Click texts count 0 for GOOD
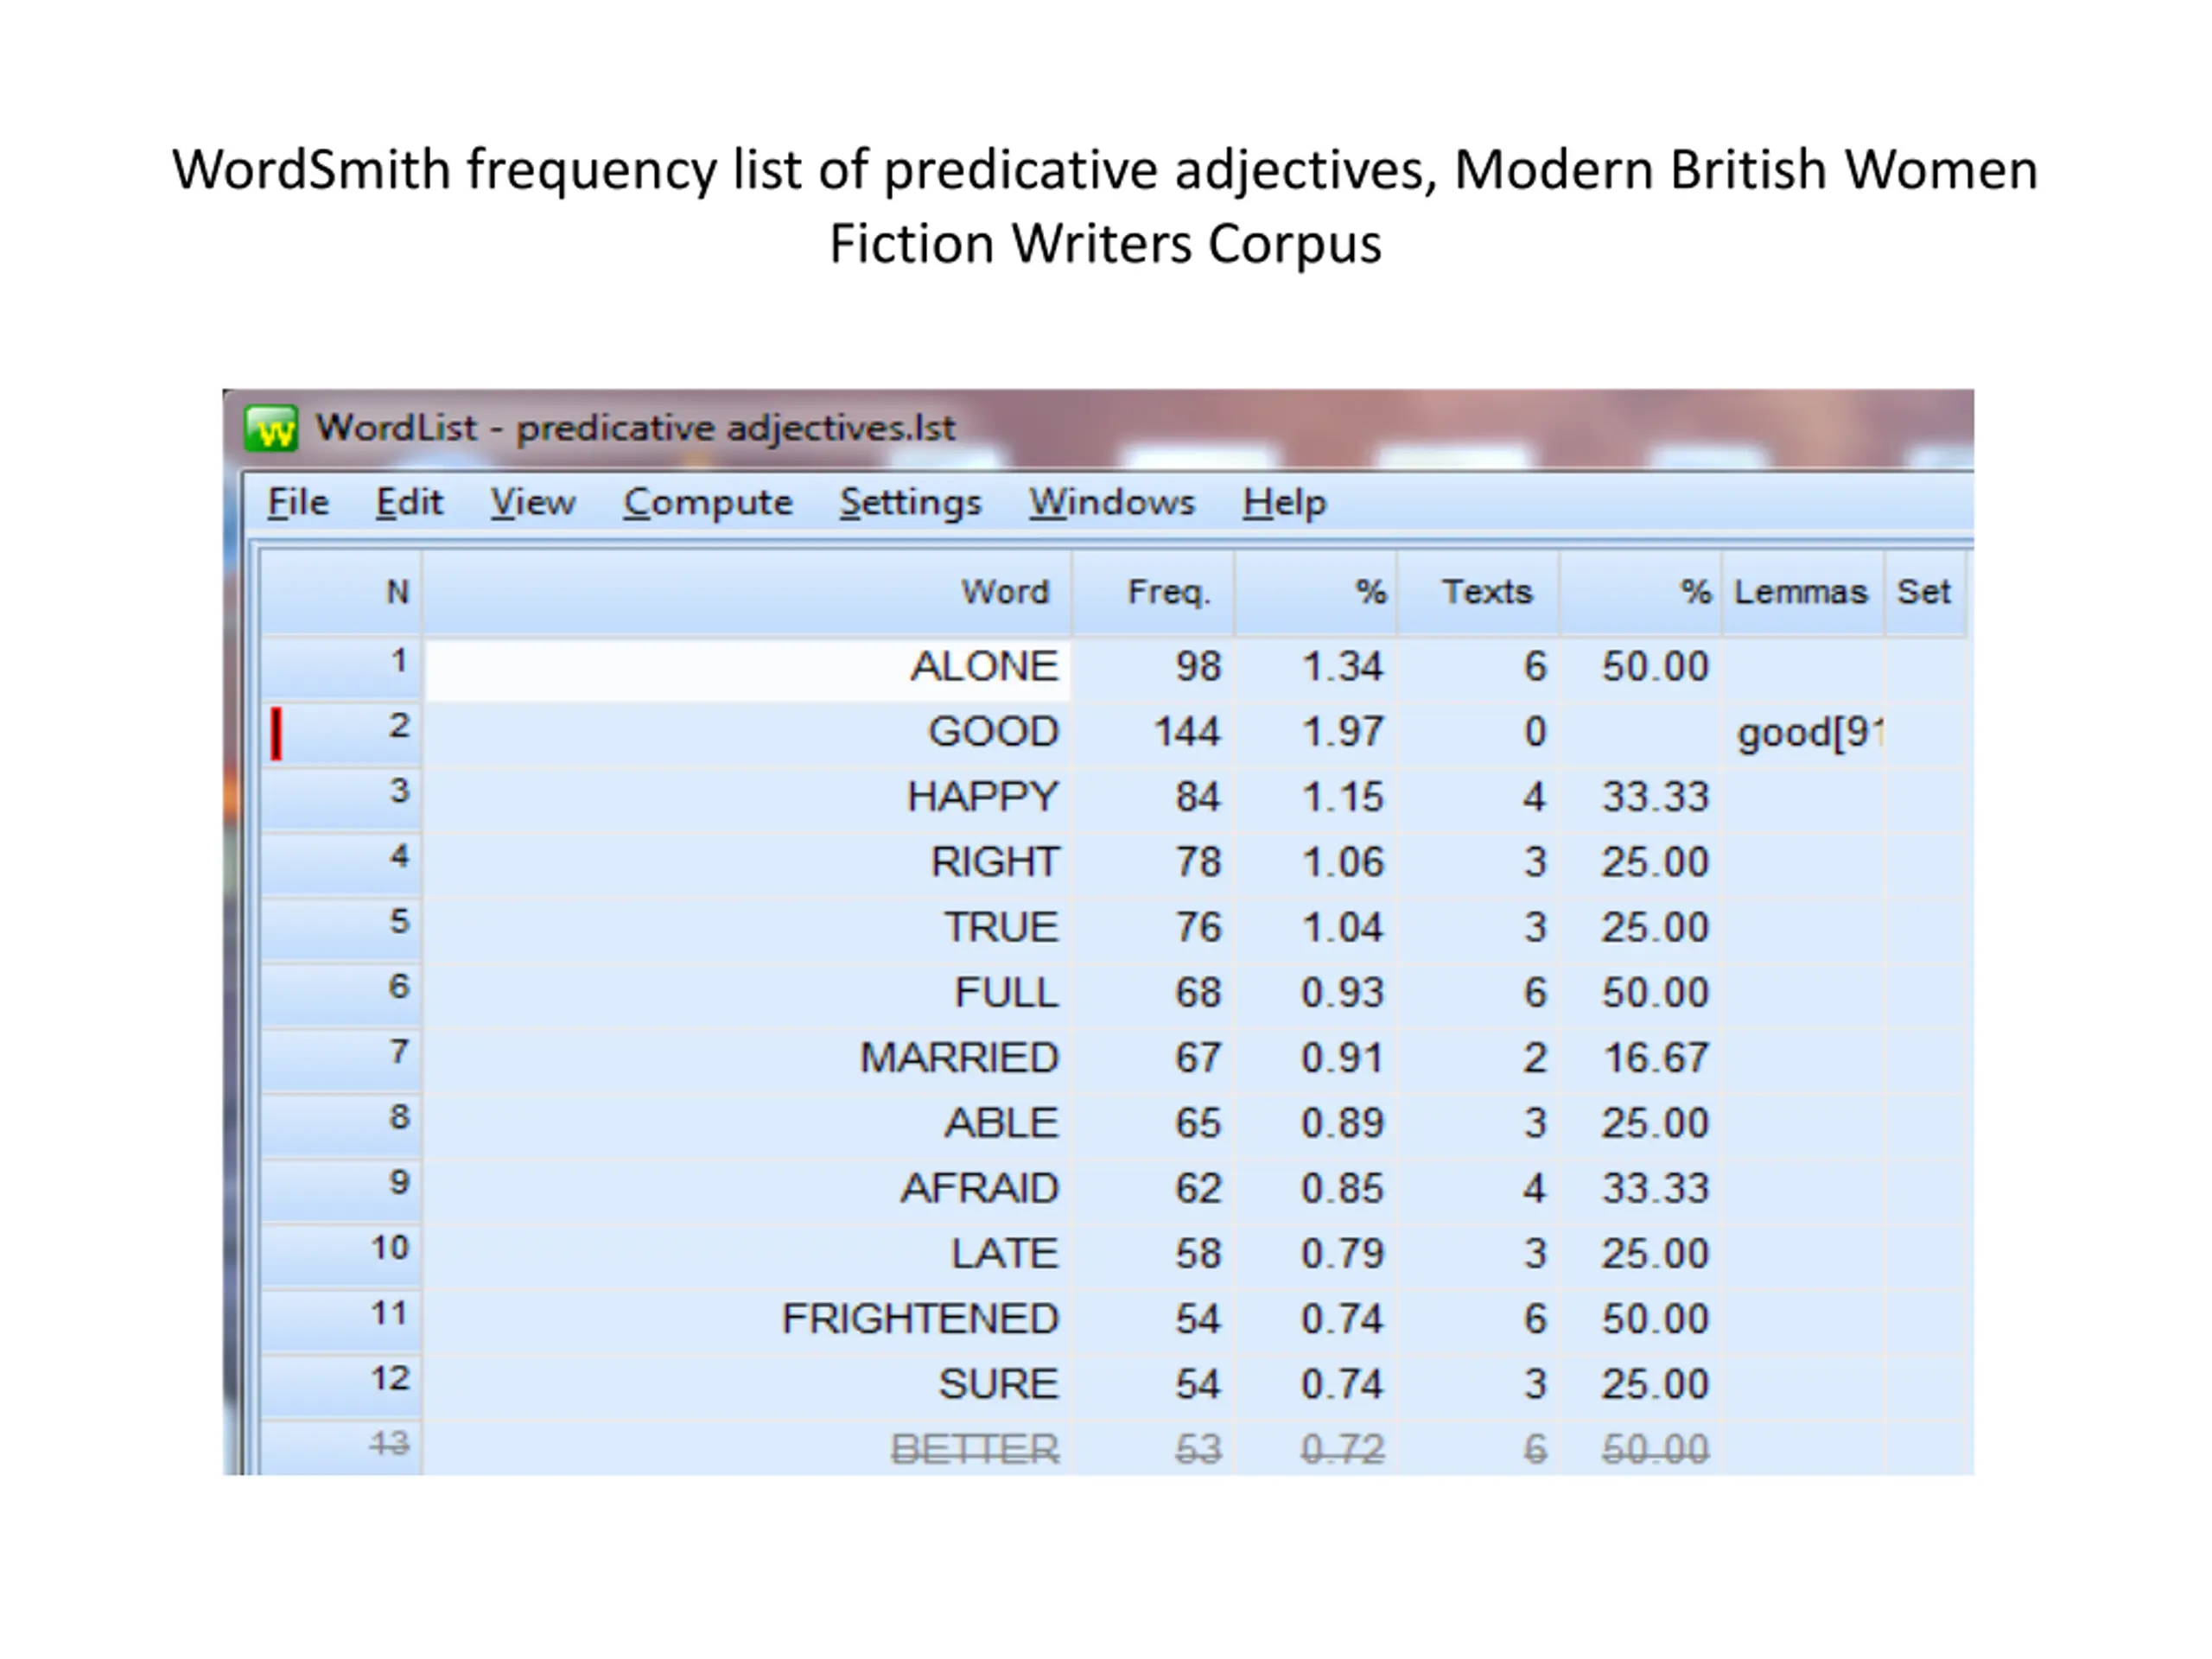Screen dimensions: 2212x1659 (1535, 732)
